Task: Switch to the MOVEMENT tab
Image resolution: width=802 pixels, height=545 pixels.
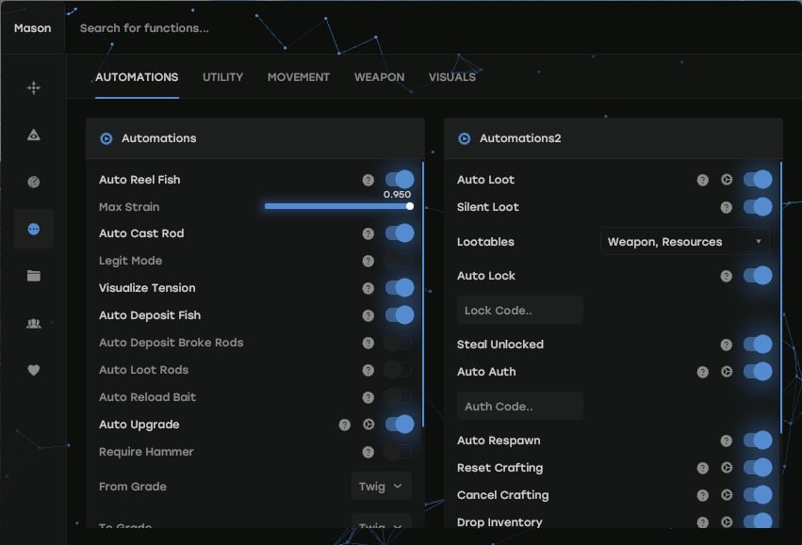Action: click(298, 77)
